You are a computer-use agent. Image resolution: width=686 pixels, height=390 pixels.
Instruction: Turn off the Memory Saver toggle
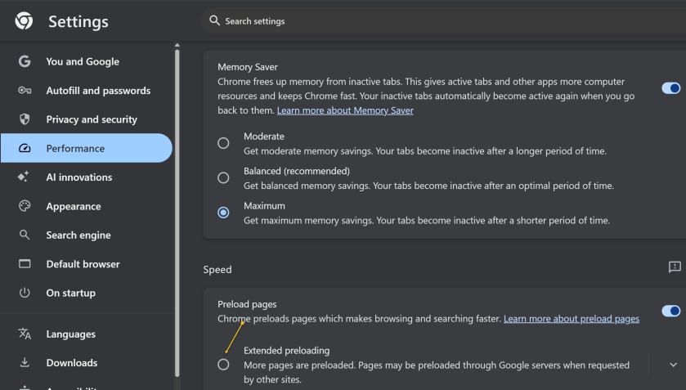[x=670, y=87]
